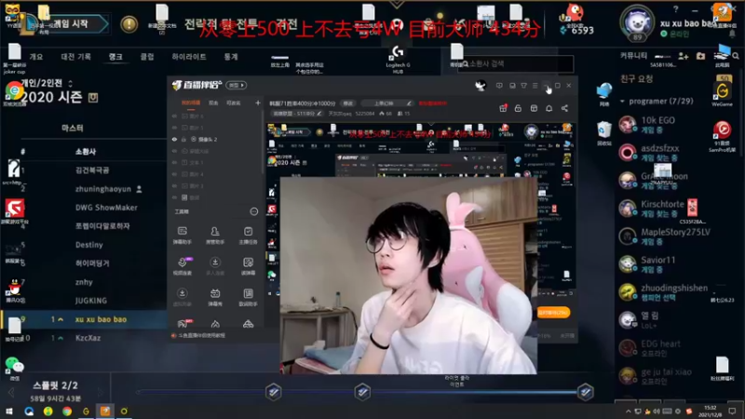This screenshot has width=745, height=419.
Task: Lock the 摄像头 2 source
Action: coord(183,139)
